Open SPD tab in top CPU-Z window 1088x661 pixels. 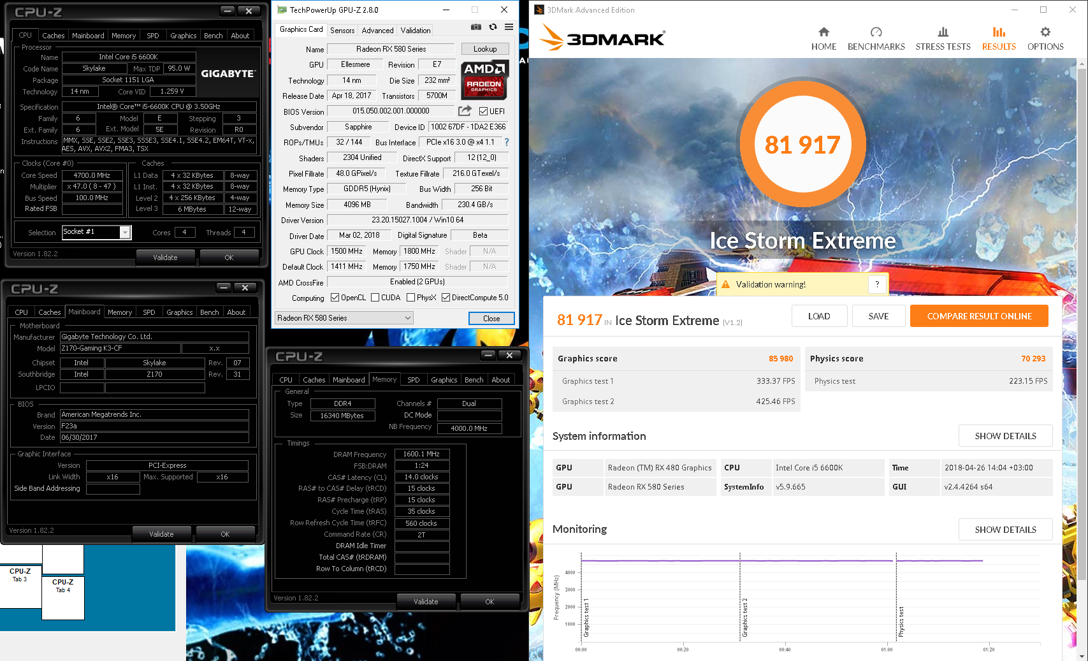[152, 36]
